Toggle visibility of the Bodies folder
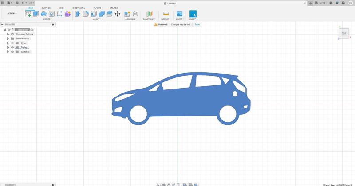The width and height of the screenshot is (355, 186). click(12, 47)
